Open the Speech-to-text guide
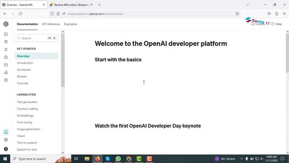Image resolution: width=289 pixels, height=163 pixels. tap(27, 149)
